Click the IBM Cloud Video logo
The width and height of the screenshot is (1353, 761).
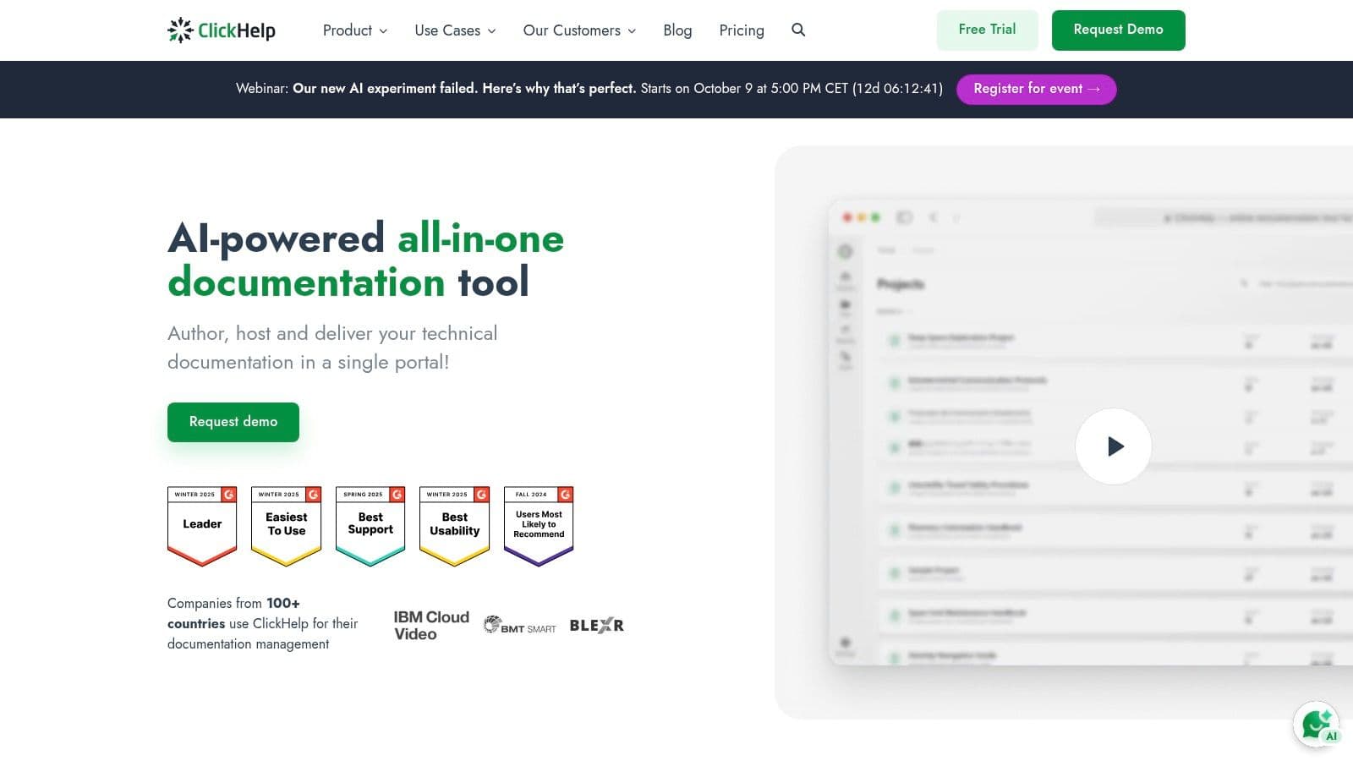click(431, 626)
